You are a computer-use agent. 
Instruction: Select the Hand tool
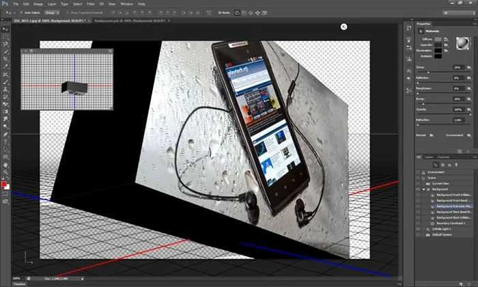click(x=5, y=165)
